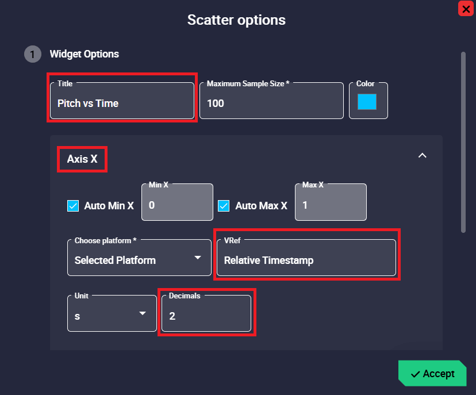Image resolution: width=476 pixels, height=395 pixels.
Task: Open the Choose platform dropdown
Action: (x=138, y=260)
